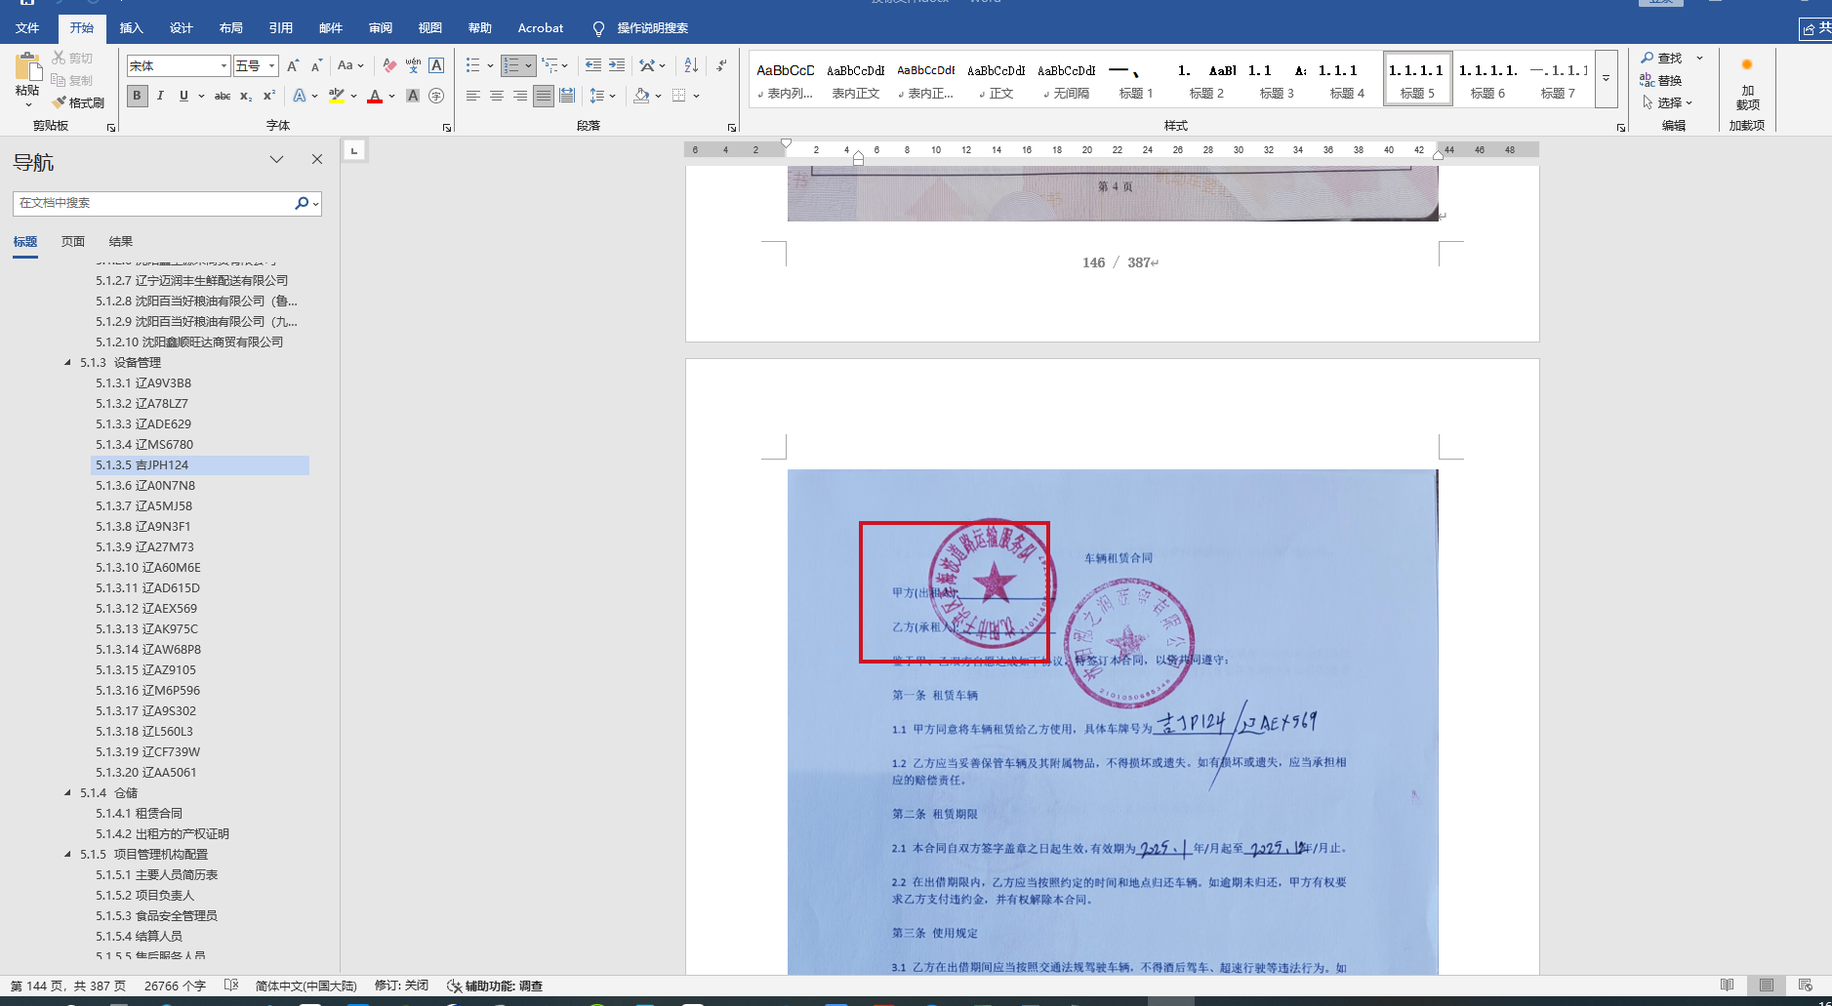The height and width of the screenshot is (1006, 1832).
Task: Open the font name dropdown (宋体)
Action: click(224, 65)
